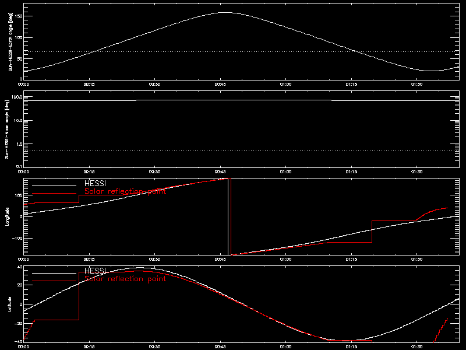This screenshot has height=350, width=466.
Task: Click 00:00 time label under Longitude plot
Action: (x=23, y=259)
